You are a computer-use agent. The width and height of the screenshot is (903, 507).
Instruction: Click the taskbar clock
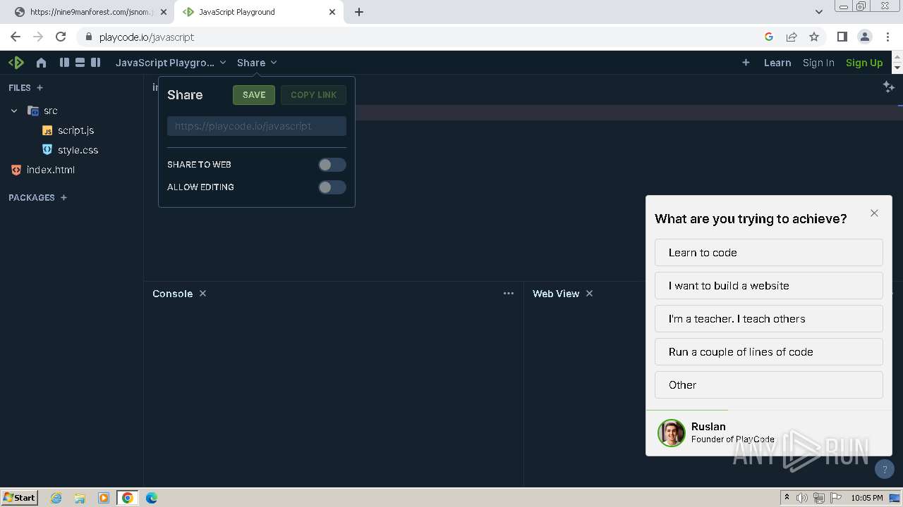point(867,498)
